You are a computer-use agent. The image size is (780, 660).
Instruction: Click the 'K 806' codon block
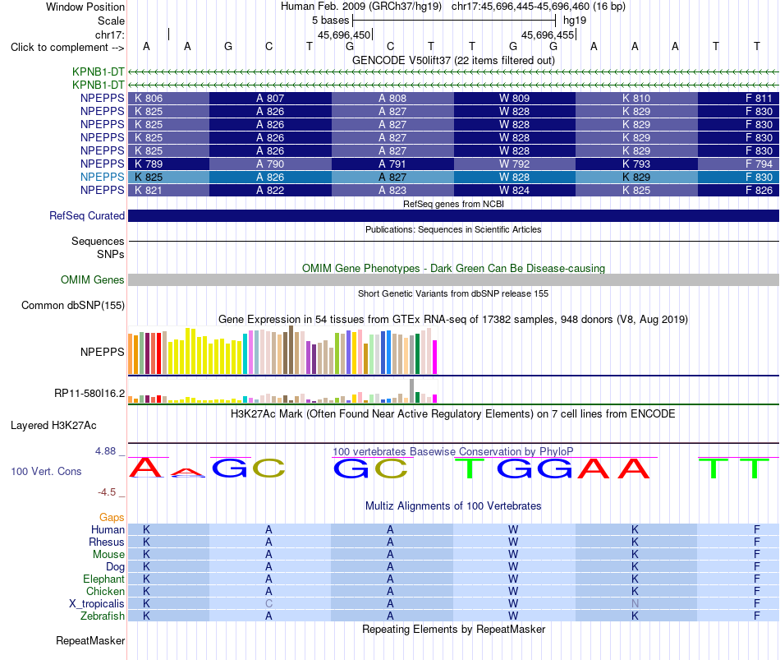coord(168,98)
